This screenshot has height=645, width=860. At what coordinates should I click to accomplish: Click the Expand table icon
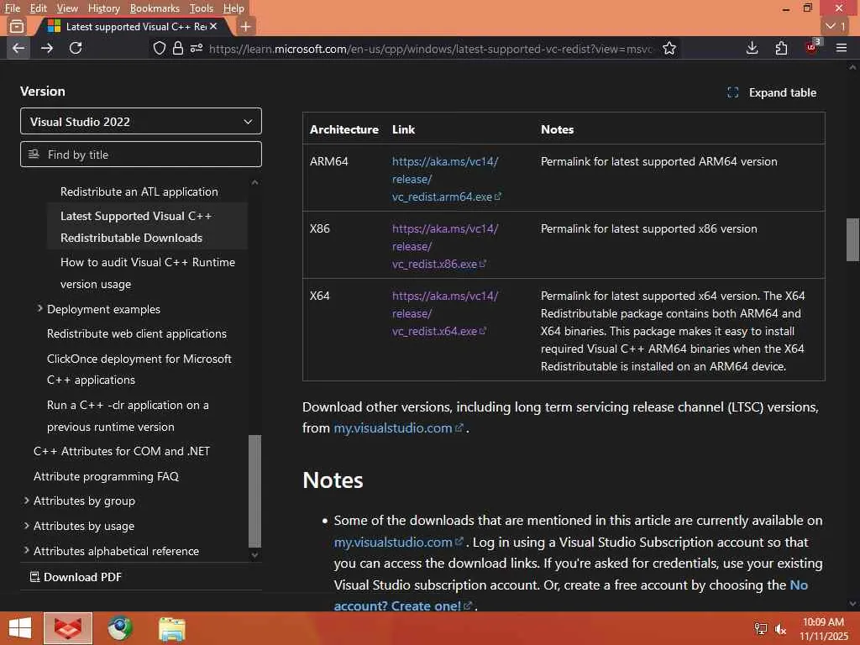pyautogui.click(x=732, y=92)
